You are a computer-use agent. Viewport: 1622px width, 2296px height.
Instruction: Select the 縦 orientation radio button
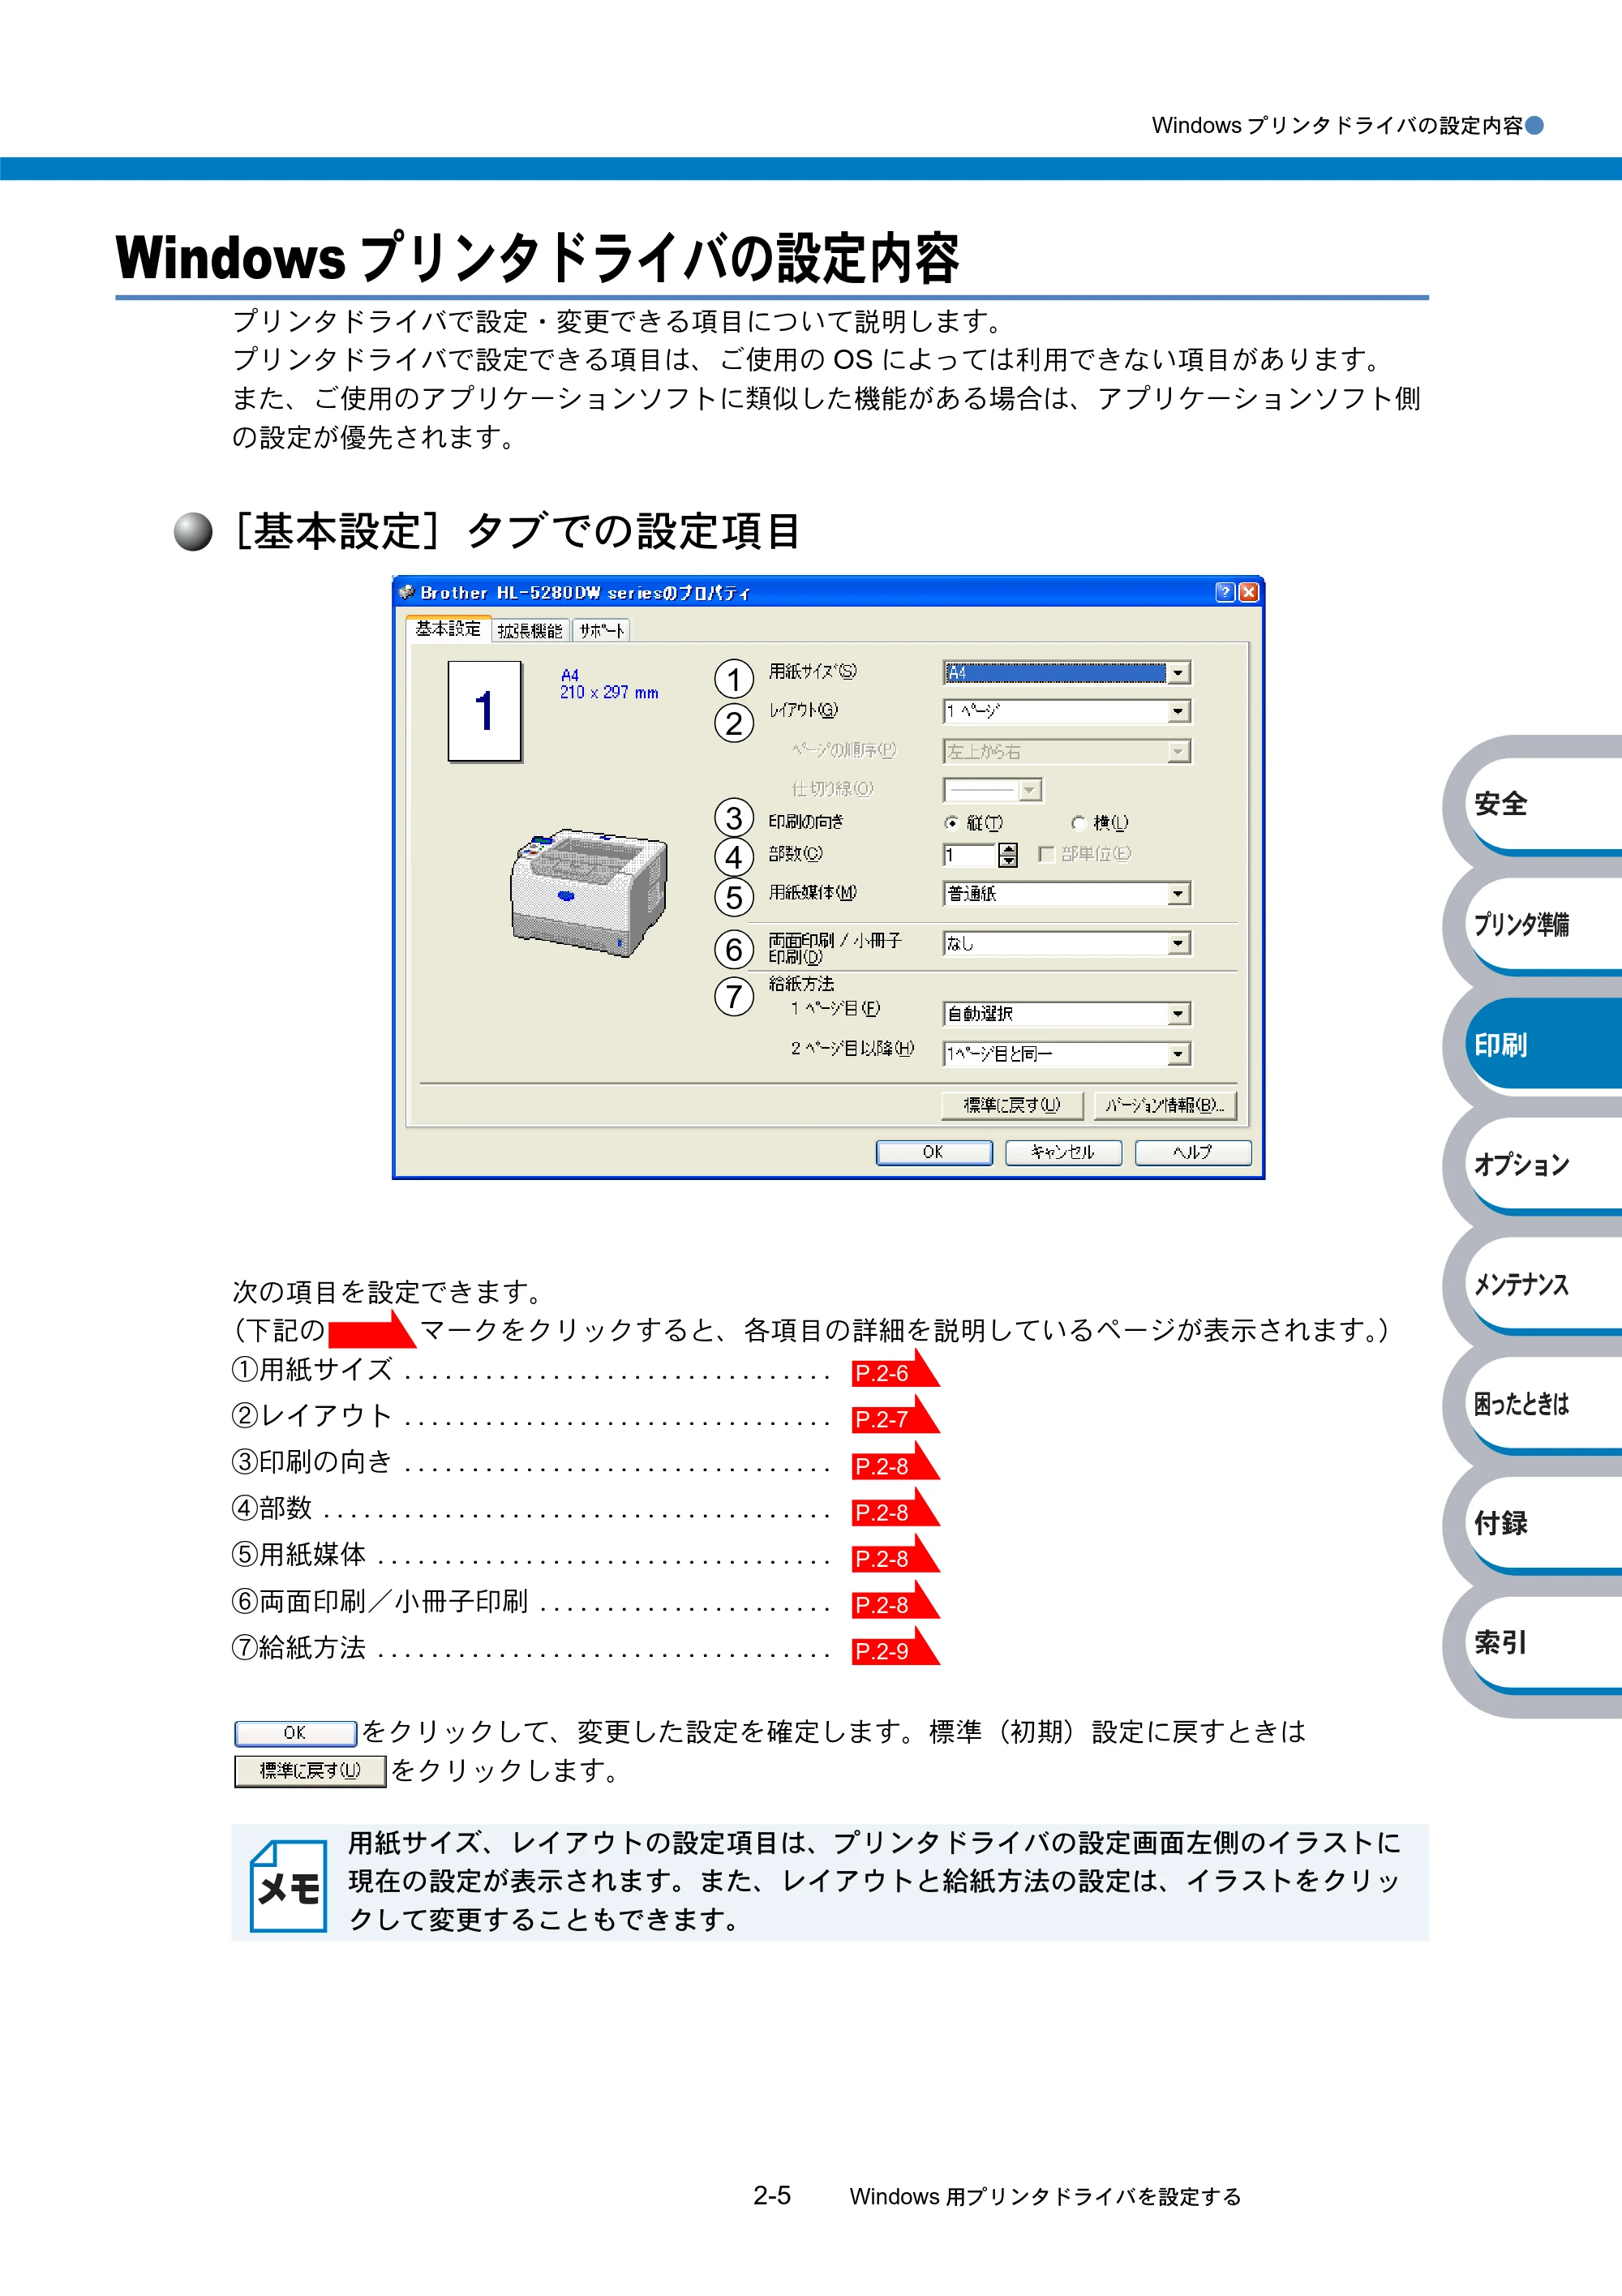(x=951, y=823)
